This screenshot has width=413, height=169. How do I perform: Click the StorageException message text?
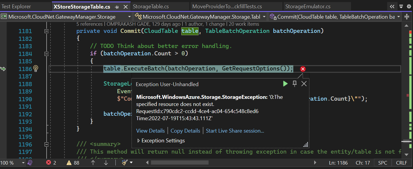(209, 108)
